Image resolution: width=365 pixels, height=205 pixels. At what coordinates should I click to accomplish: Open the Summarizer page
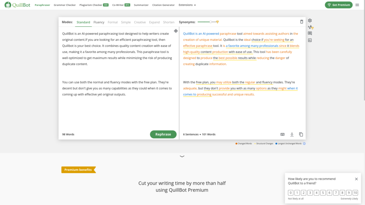point(141,5)
